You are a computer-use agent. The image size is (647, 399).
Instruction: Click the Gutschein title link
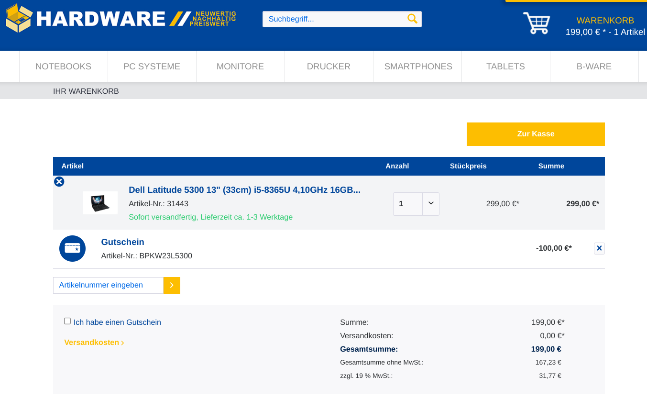(x=122, y=242)
